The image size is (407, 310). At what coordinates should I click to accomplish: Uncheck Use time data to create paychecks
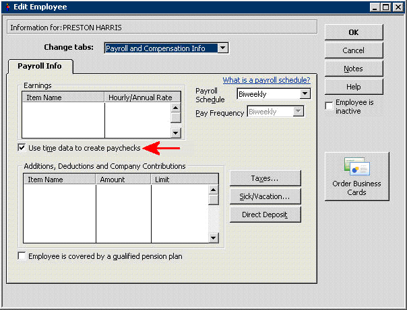click(22, 148)
